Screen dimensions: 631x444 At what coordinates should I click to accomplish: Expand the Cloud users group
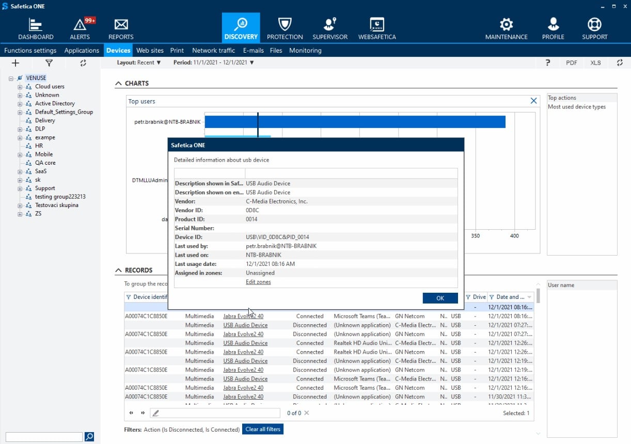click(x=20, y=87)
